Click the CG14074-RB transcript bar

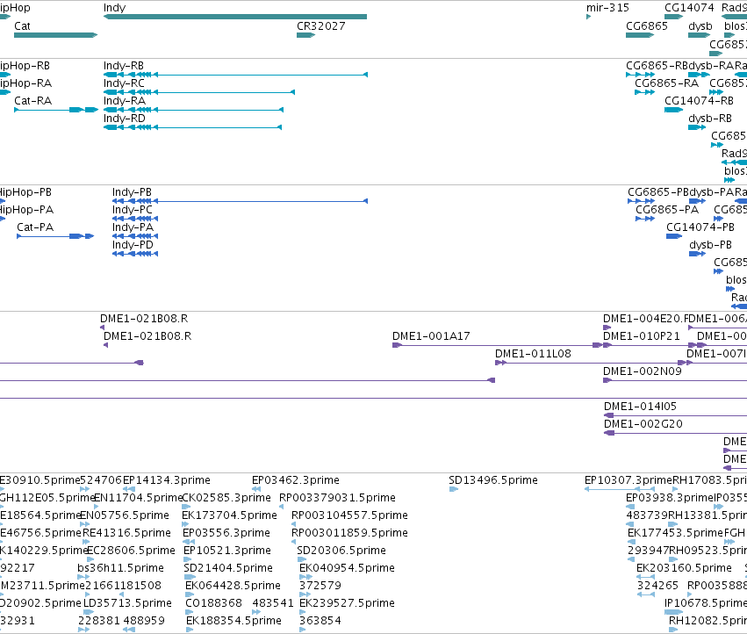click(x=673, y=110)
